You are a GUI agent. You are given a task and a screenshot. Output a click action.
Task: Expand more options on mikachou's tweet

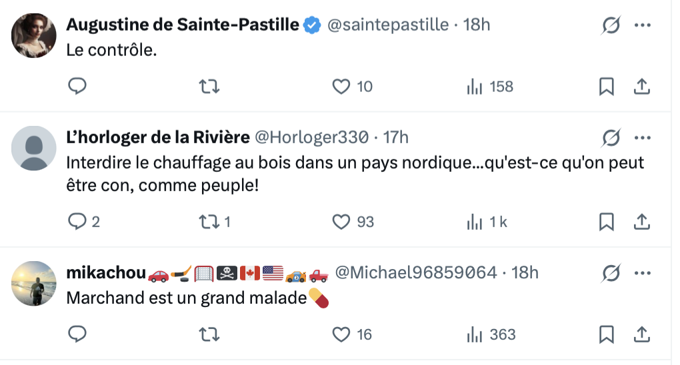(x=642, y=272)
